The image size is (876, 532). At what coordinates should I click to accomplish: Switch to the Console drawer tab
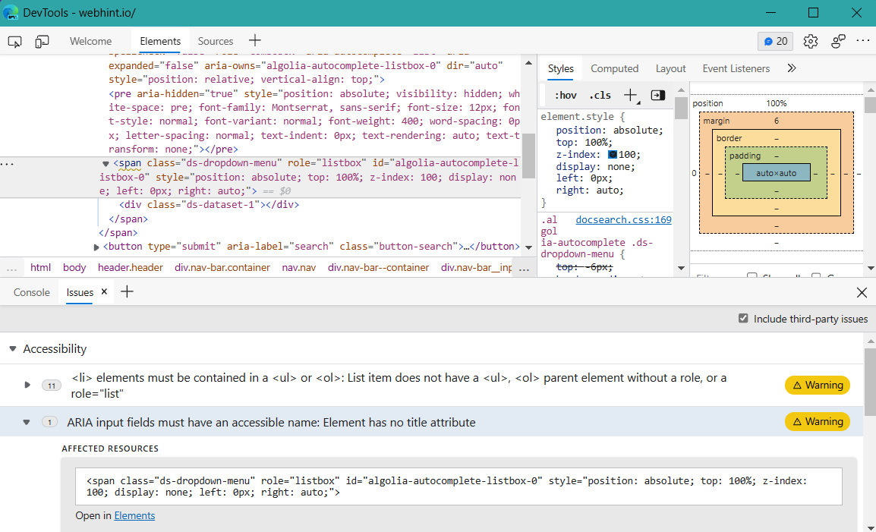point(32,292)
